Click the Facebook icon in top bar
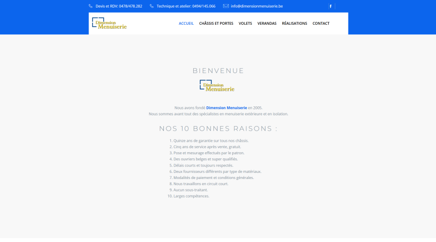436x242 pixels. [330, 7]
